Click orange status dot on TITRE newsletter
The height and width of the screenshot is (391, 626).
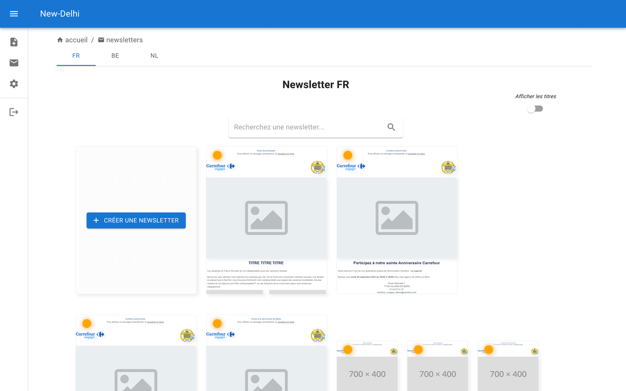[217, 155]
